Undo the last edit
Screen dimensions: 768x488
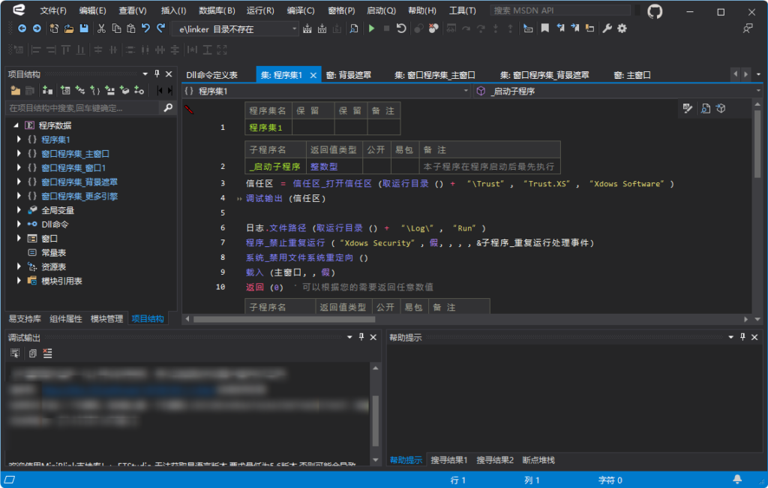tap(146, 29)
